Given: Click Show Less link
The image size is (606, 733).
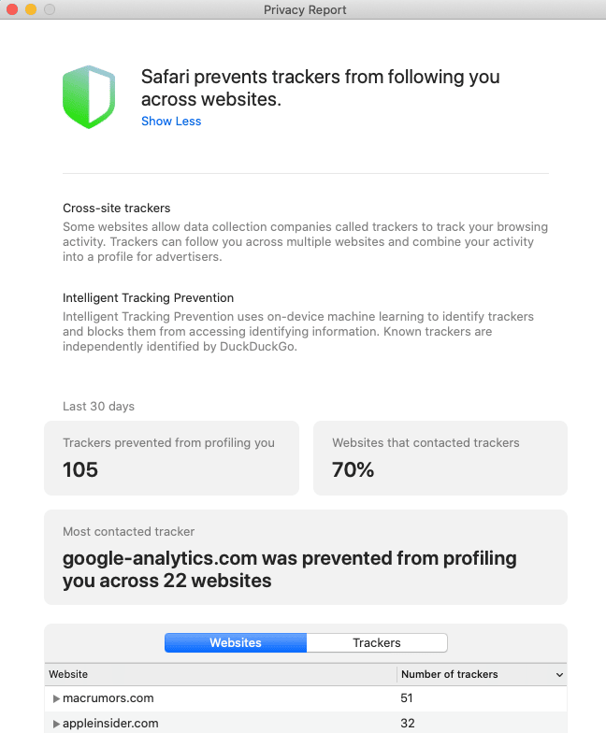Looking at the screenshot, I should (171, 122).
